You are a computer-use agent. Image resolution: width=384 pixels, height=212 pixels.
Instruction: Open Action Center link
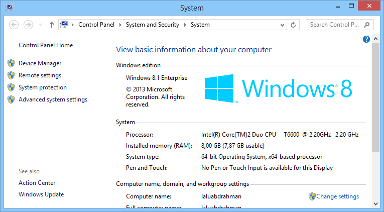(x=37, y=182)
